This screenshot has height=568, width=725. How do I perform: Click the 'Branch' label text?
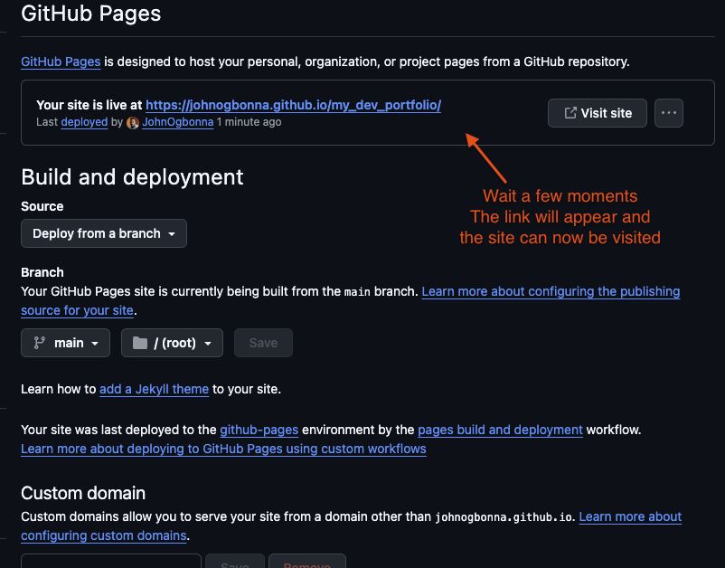coord(42,272)
